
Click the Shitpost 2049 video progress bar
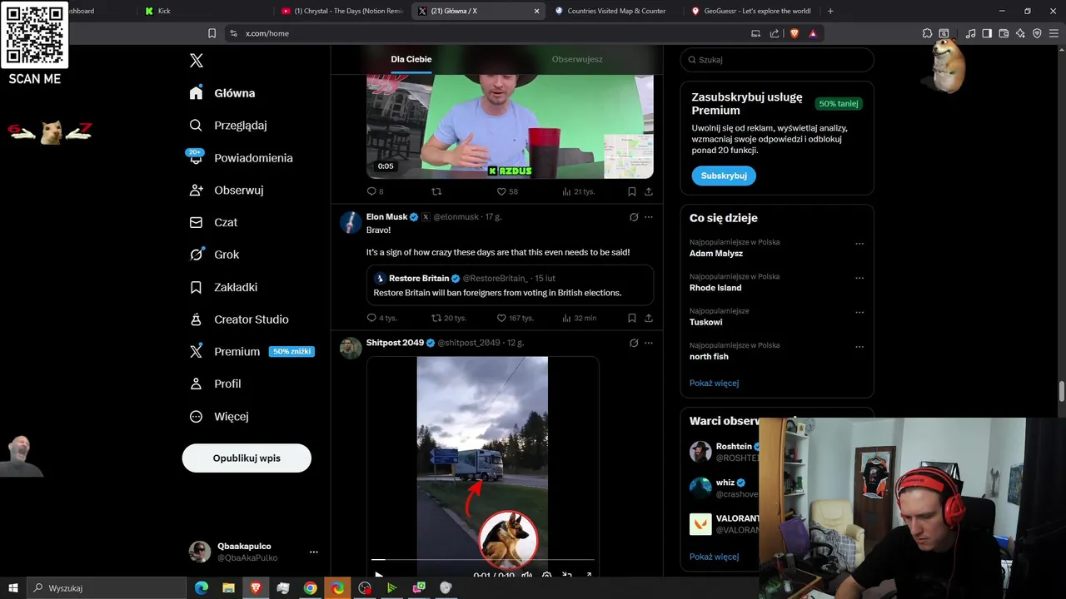[x=482, y=560]
